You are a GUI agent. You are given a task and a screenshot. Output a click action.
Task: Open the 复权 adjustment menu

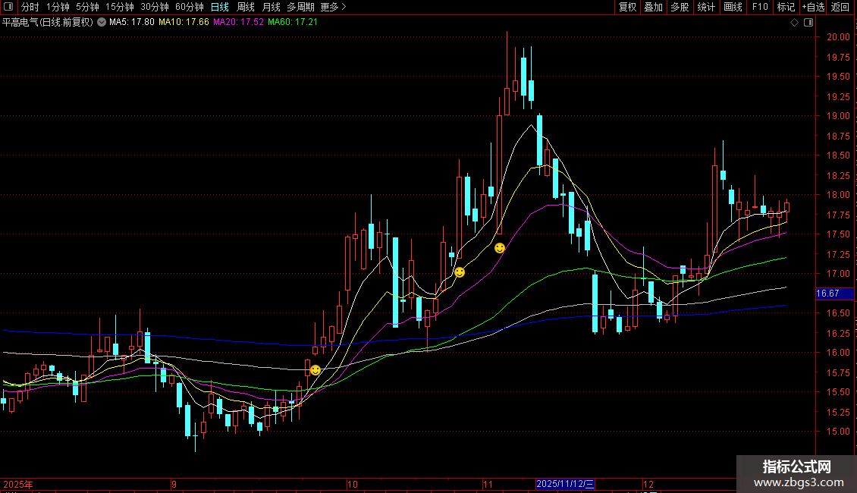(x=627, y=7)
